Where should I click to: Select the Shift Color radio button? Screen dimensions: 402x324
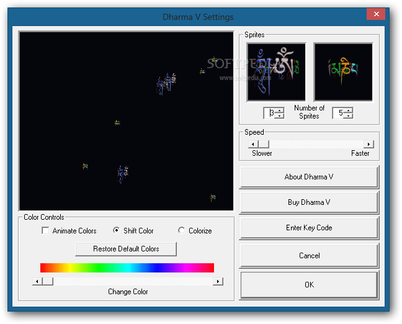click(116, 230)
